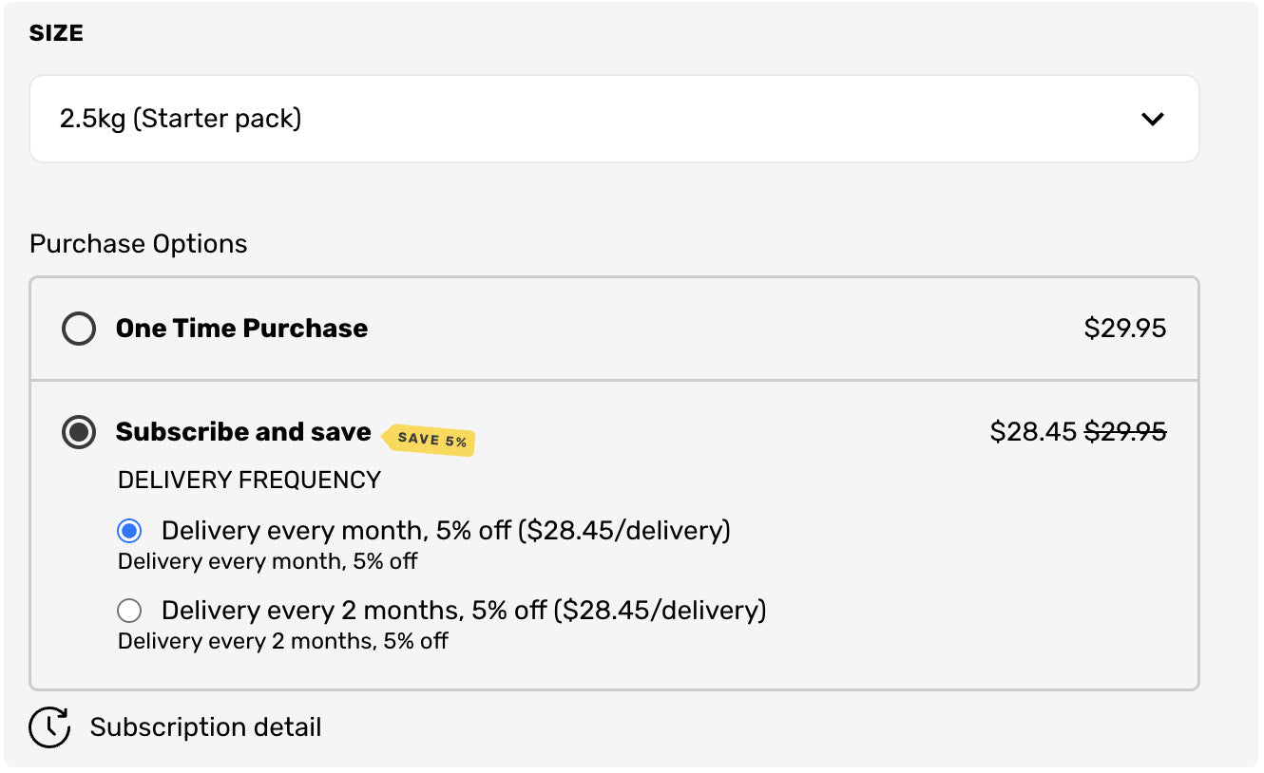Select the One Time Purchase radio button
Screen dimensions: 1264x773
[x=79, y=329]
